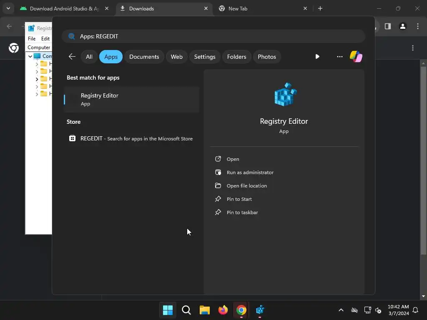
Task: Expand the first registry hive folder
Action: click(x=37, y=64)
